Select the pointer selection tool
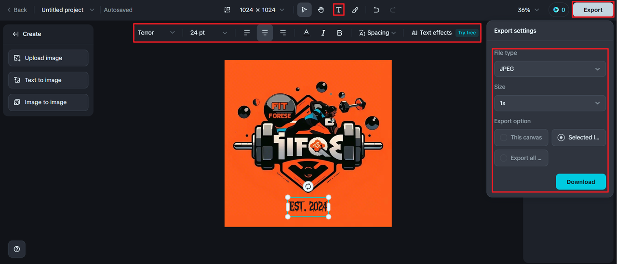Image resolution: width=617 pixels, height=264 pixels. [304, 10]
